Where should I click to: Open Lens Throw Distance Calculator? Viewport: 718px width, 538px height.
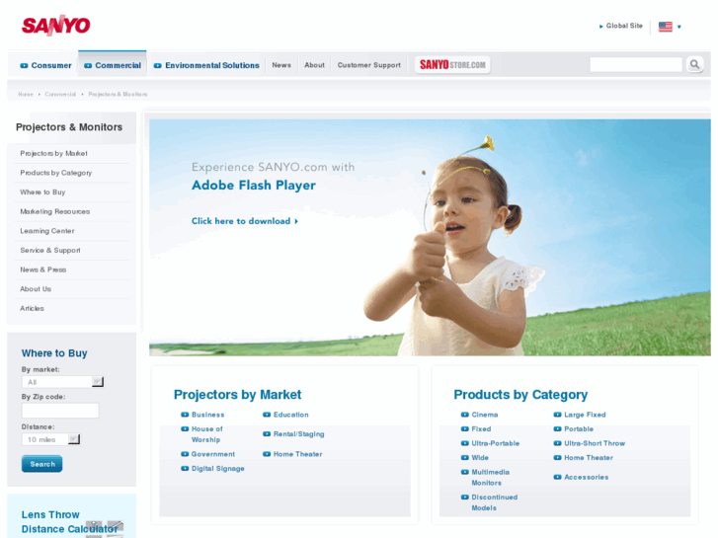click(x=69, y=521)
